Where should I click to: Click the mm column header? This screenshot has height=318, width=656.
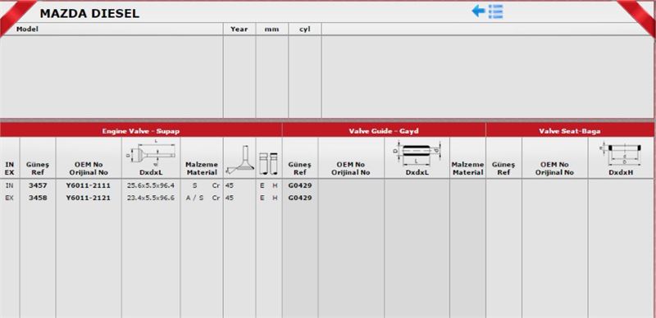coord(271,30)
